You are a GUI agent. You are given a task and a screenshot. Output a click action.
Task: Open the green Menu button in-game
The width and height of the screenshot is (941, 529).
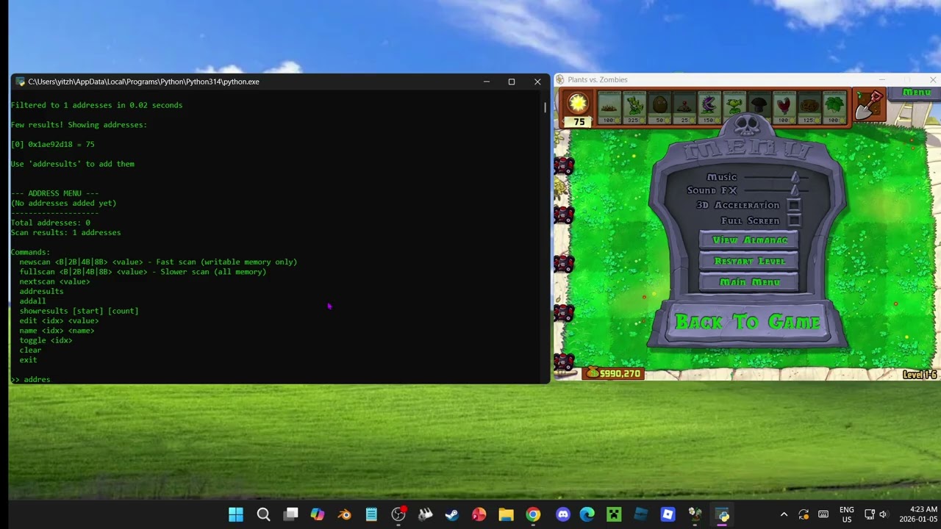click(x=916, y=93)
